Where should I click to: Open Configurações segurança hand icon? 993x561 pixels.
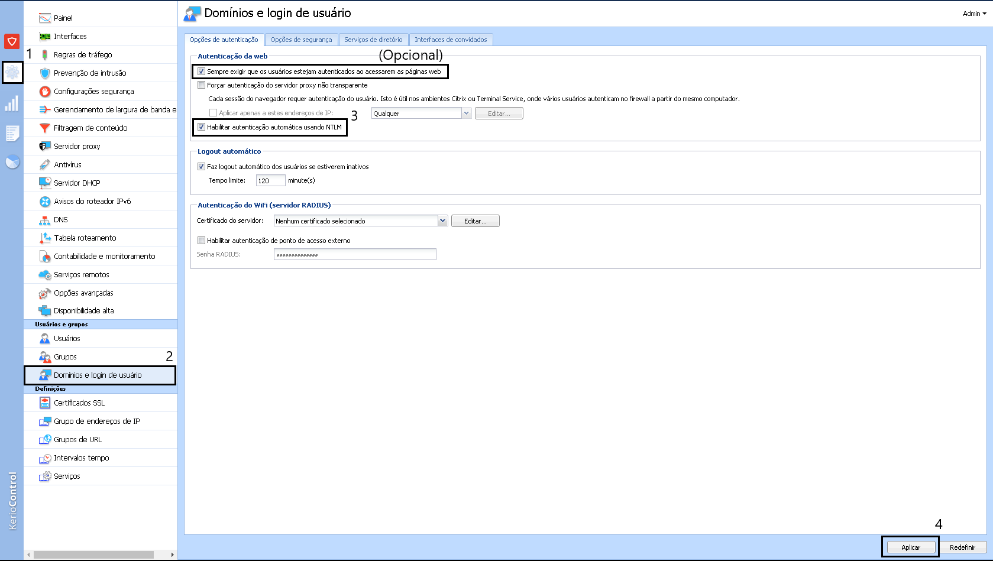pyautogui.click(x=44, y=91)
